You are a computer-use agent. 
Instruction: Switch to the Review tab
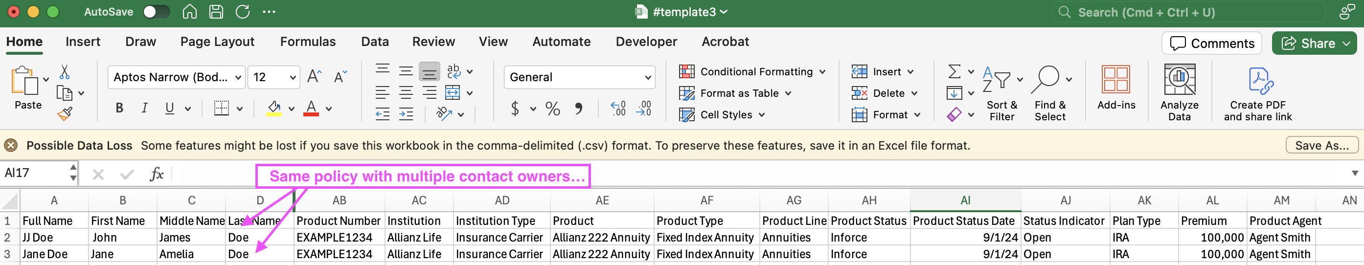[433, 42]
